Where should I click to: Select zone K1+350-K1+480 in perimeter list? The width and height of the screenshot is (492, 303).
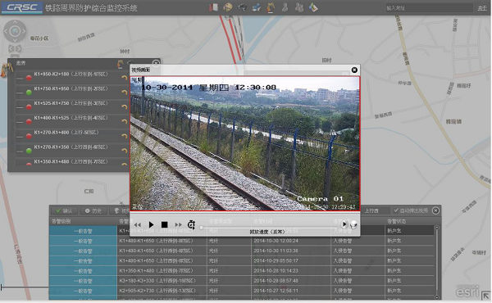tap(71, 161)
